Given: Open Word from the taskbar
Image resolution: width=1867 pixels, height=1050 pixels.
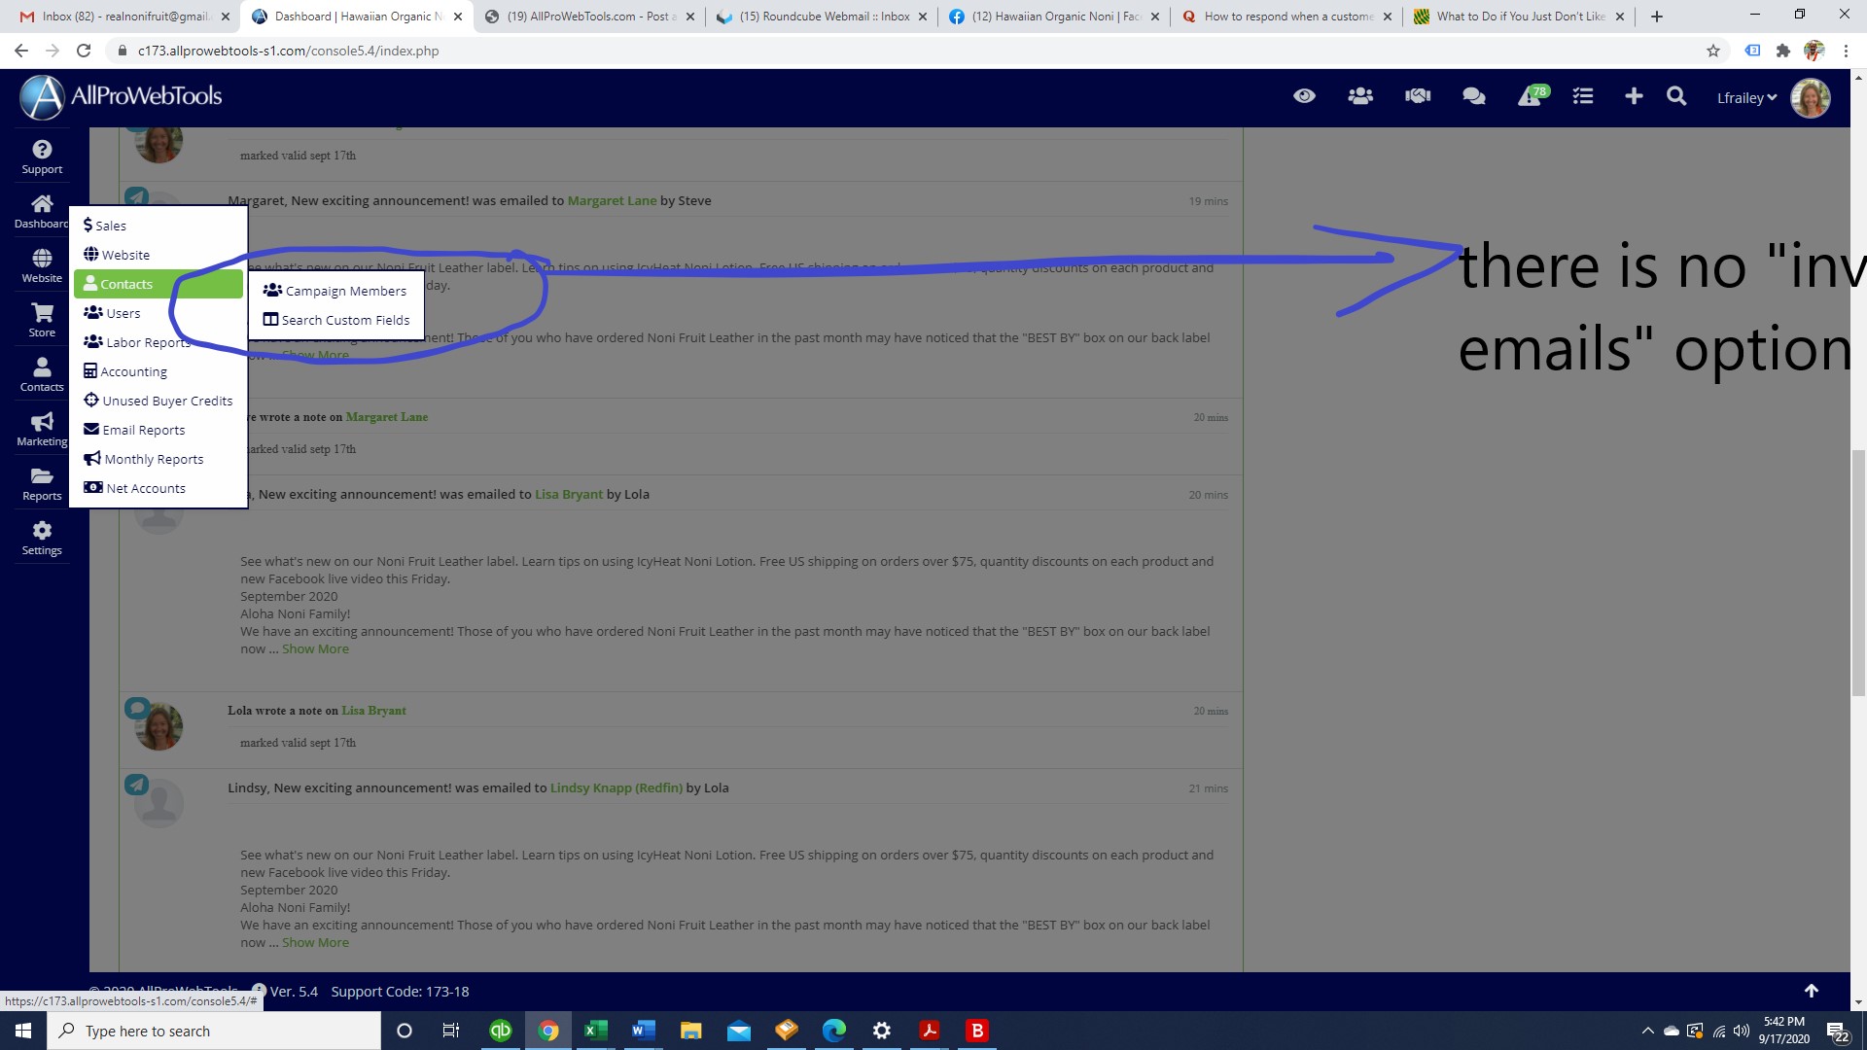Looking at the screenshot, I should tap(643, 1031).
